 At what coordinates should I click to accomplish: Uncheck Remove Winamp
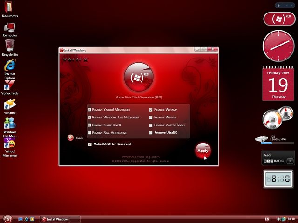pos(151,110)
